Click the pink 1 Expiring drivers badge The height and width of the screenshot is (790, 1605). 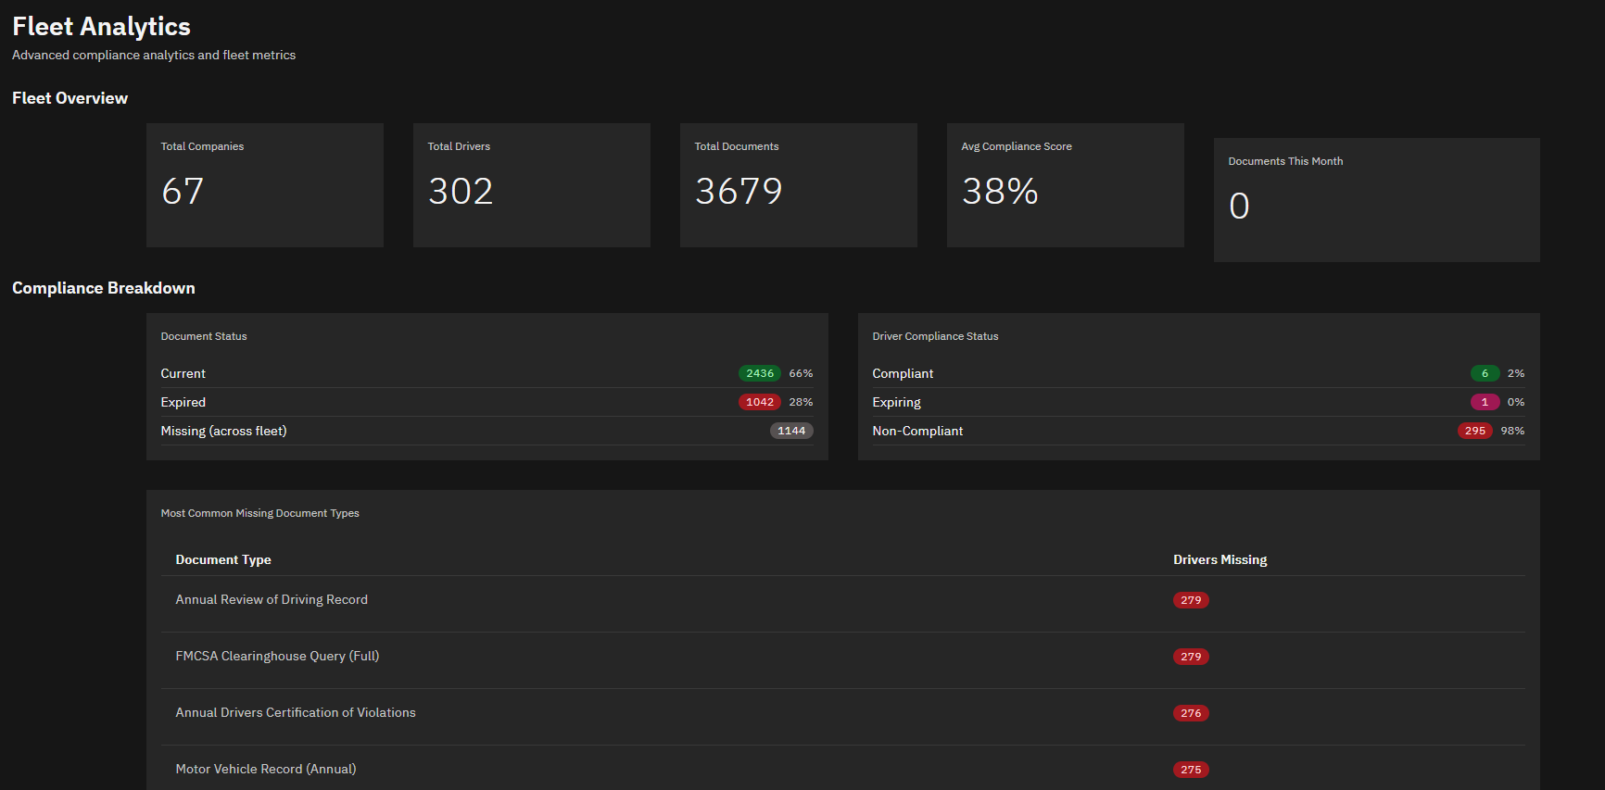click(x=1485, y=402)
